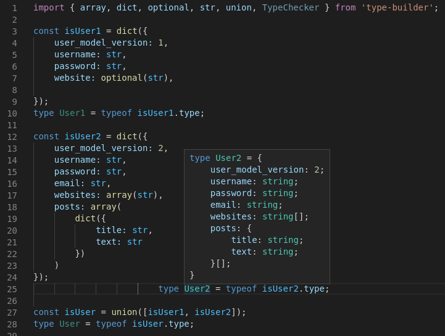Click the highlighted 'User2' on line 25

click(197, 289)
